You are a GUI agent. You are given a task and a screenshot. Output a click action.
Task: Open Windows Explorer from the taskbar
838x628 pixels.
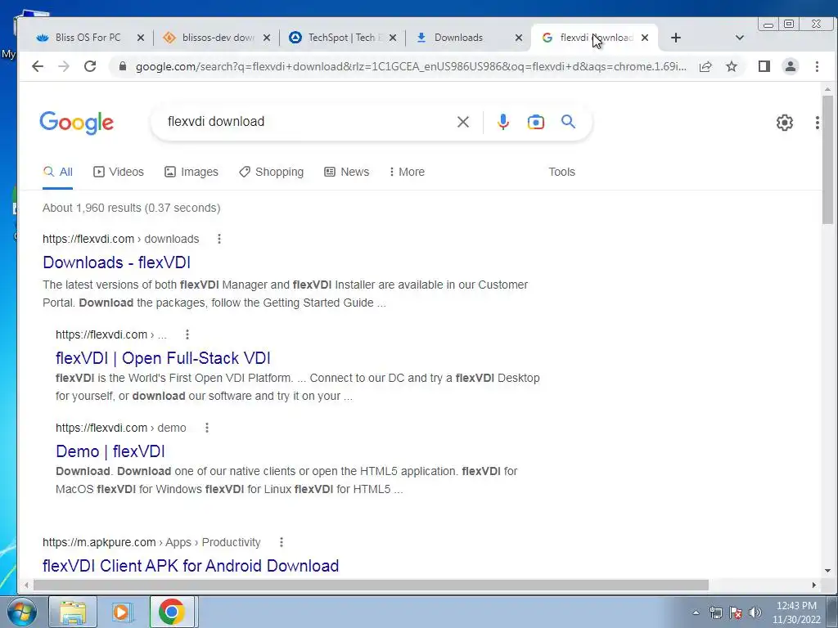[x=73, y=612]
